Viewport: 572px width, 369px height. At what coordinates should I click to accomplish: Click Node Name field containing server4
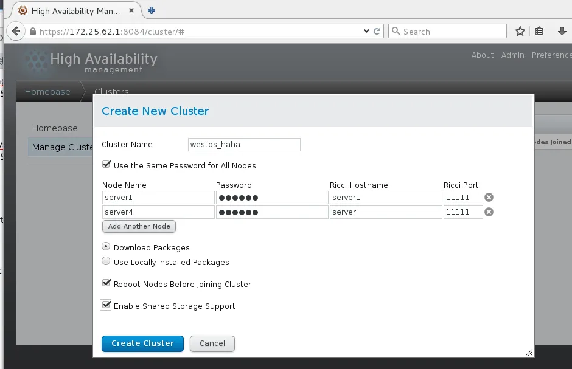tap(158, 212)
